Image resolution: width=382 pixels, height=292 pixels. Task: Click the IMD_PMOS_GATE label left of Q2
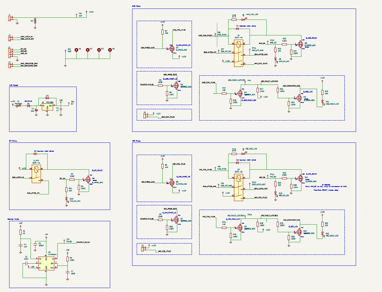pos(148,182)
